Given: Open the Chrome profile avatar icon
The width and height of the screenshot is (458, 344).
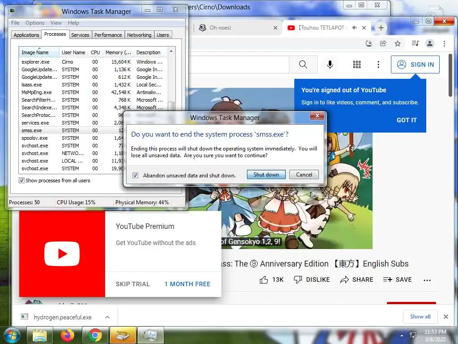Looking at the screenshot, I should tap(430, 43).
